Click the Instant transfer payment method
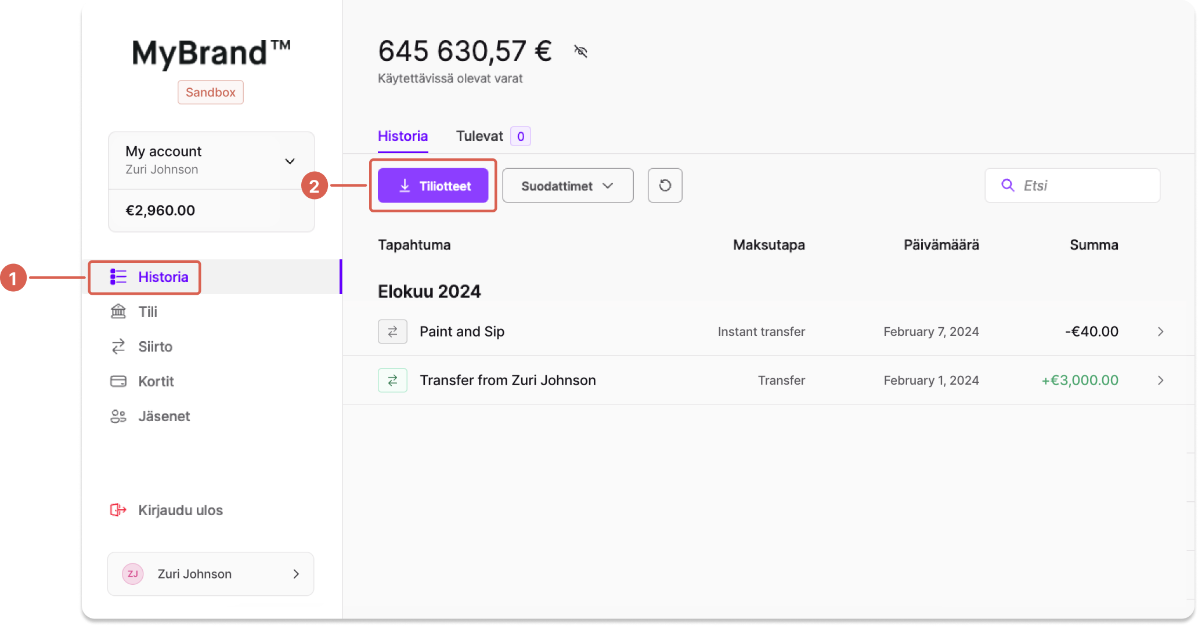1198x626 pixels. pyautogui.click(x=762, y=331)
